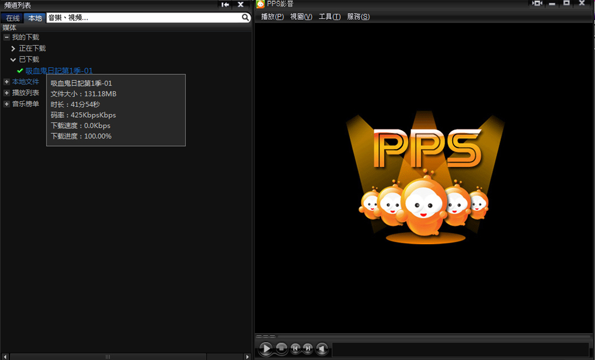The image size is (595, 360).
Task: Select 播放列表 in the tree
Action: point(26,93)
